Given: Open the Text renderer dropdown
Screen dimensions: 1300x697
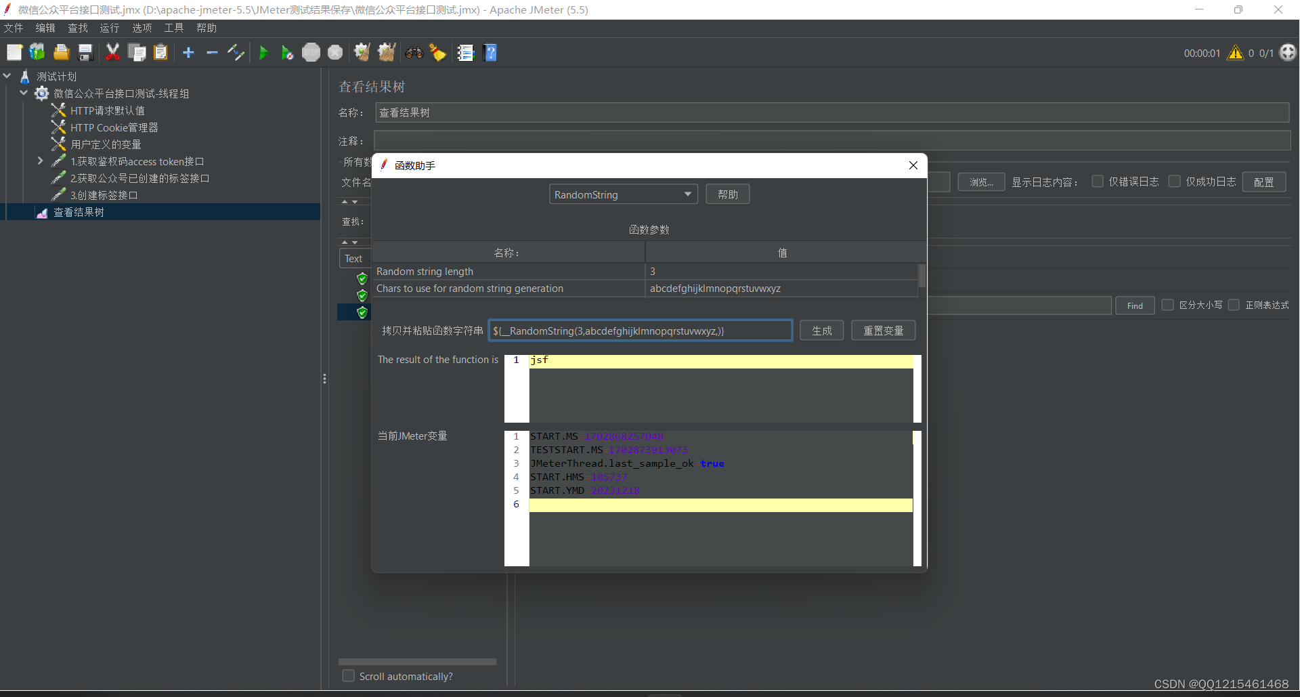Looking at the screenshot, I should (354, 258).
